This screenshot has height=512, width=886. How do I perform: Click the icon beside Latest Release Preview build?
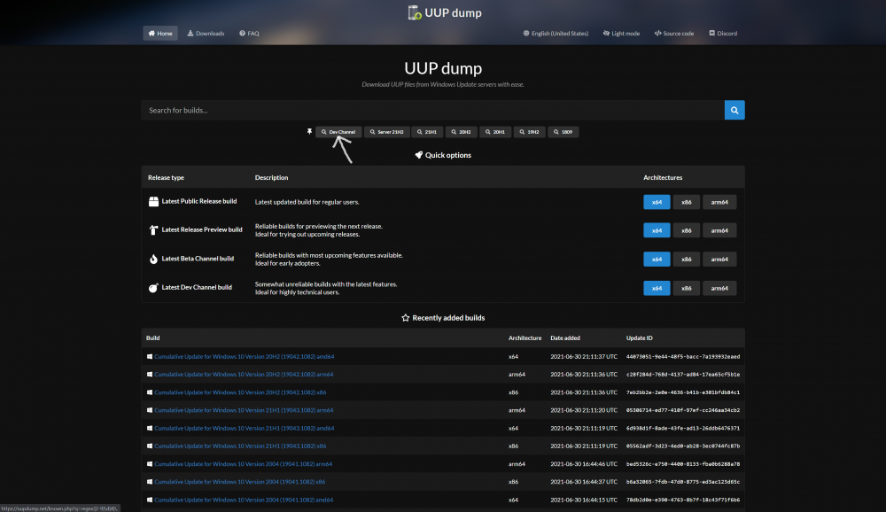coord(153,230)
